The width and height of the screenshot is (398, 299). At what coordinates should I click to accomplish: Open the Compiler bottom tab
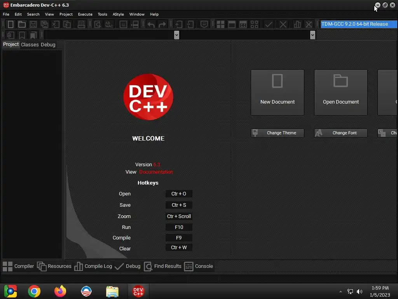pos(18,266)
